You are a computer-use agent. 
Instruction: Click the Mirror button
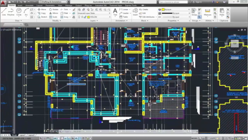click(x=53, y=13)
